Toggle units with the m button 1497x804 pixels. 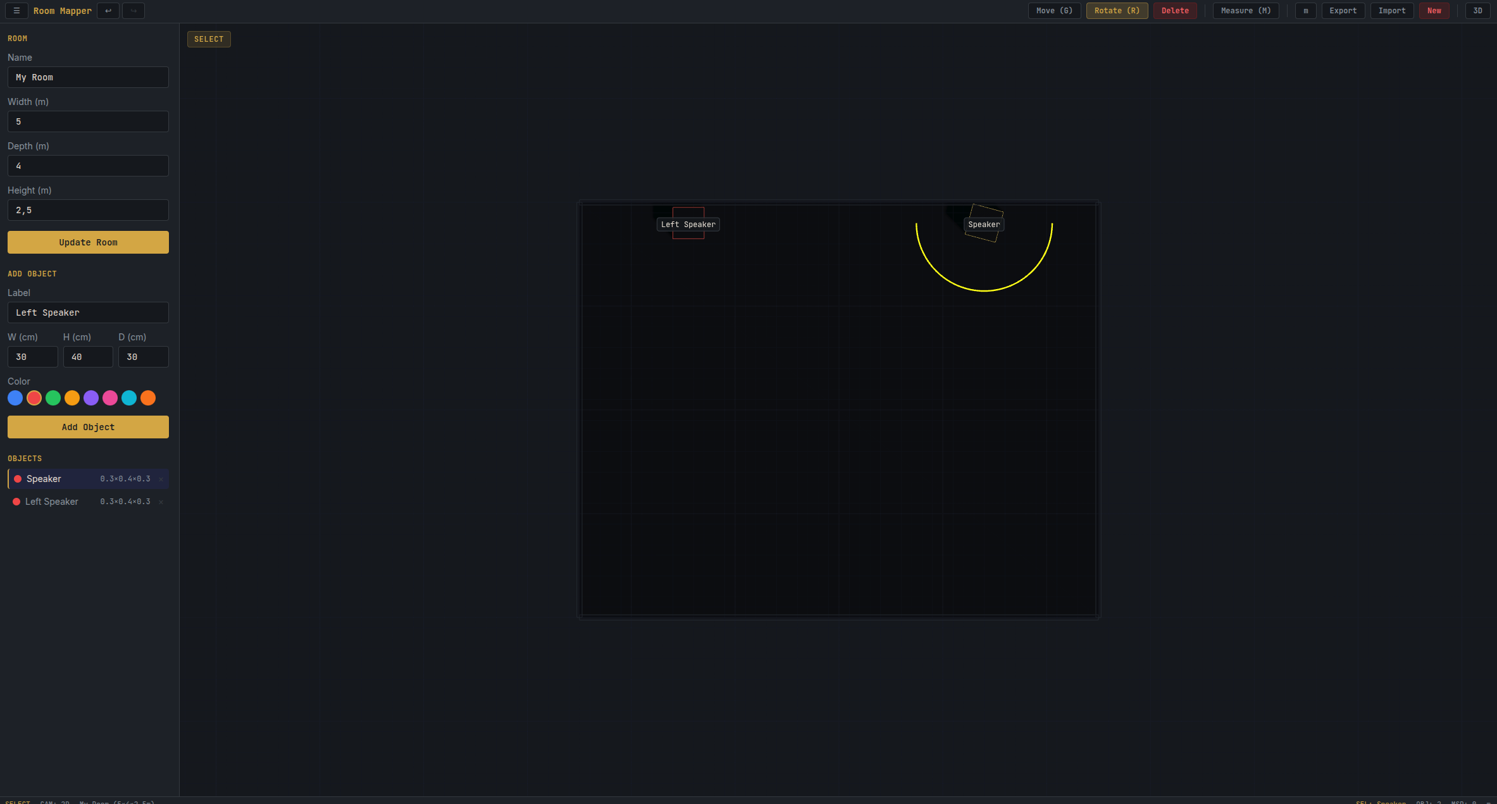(1305, 11)
